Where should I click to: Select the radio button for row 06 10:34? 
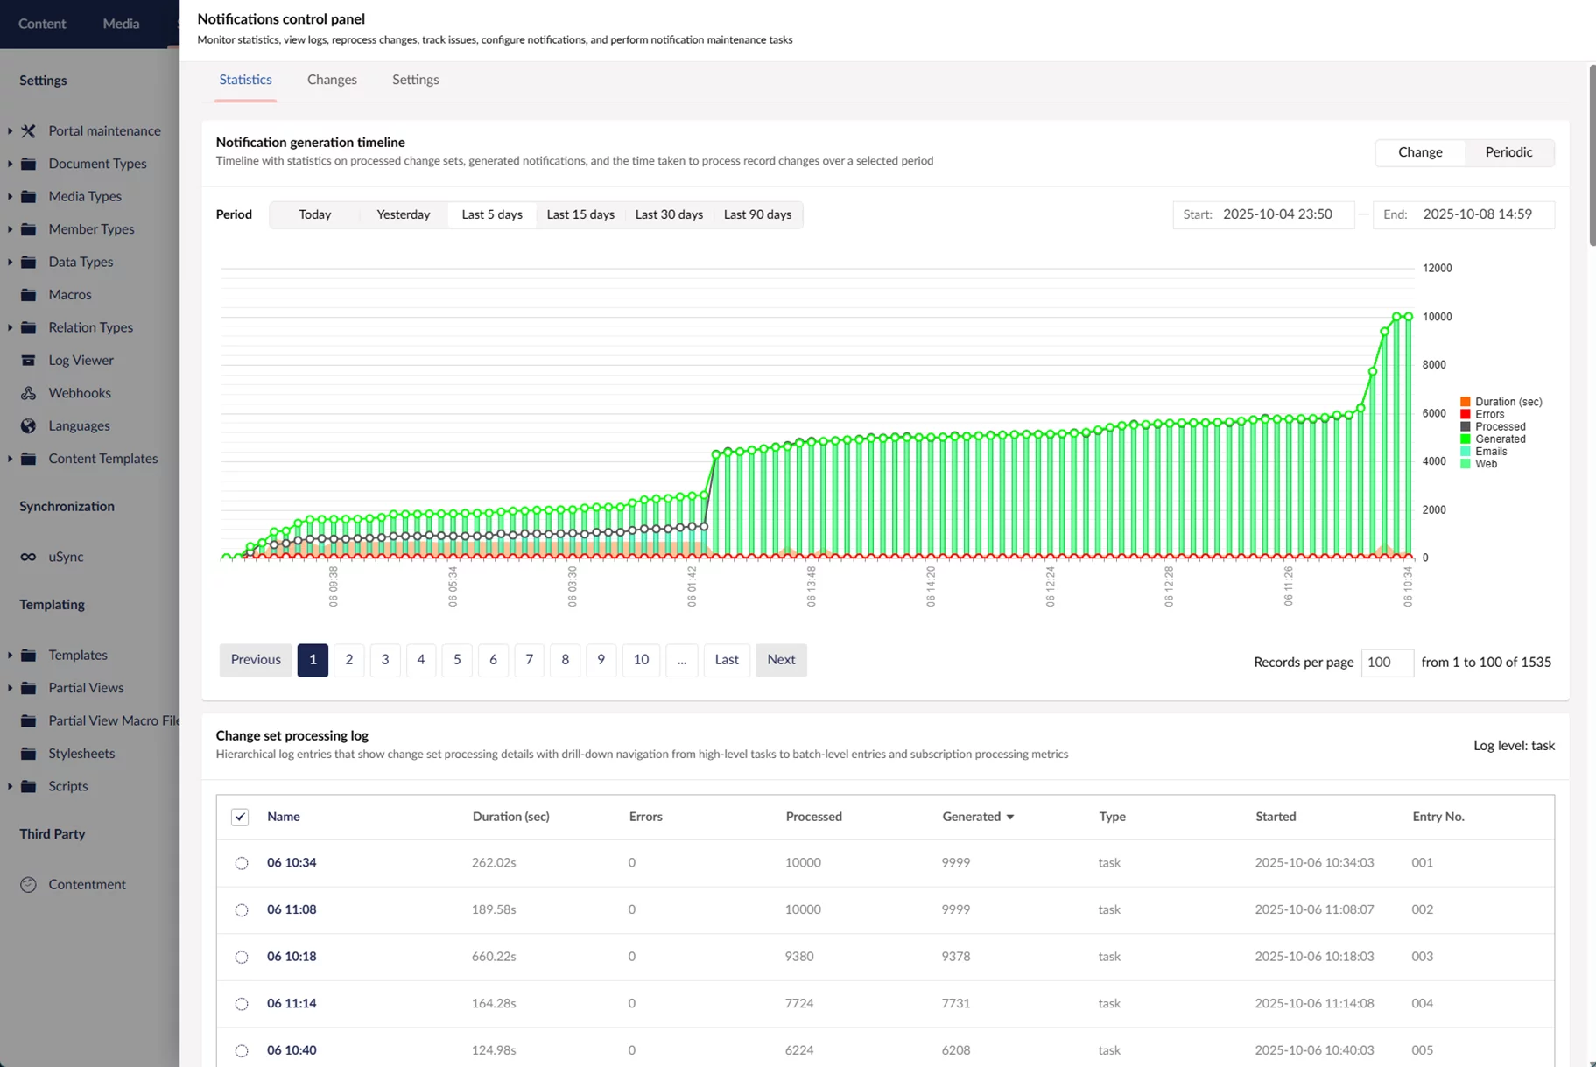coord(242,863)
